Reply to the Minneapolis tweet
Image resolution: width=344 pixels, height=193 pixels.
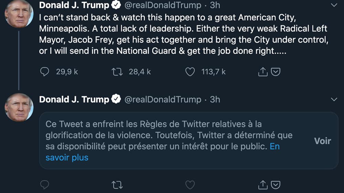pos(45,72)
